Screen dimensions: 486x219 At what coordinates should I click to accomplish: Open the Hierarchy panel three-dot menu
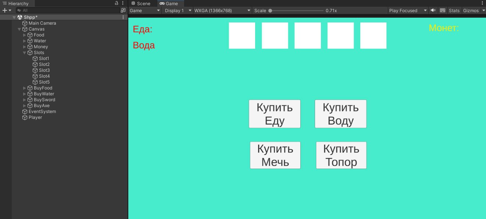(x=123, y=3)
